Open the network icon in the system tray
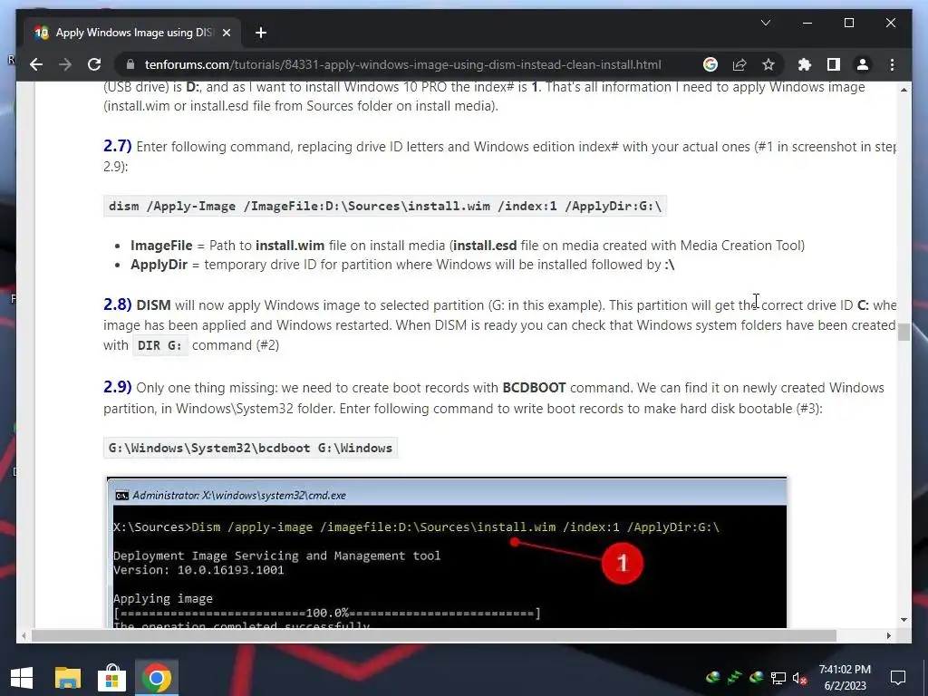928x696 pixels. 778,678
